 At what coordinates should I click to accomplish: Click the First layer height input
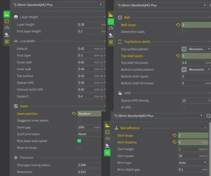click(x=90, y=31)
